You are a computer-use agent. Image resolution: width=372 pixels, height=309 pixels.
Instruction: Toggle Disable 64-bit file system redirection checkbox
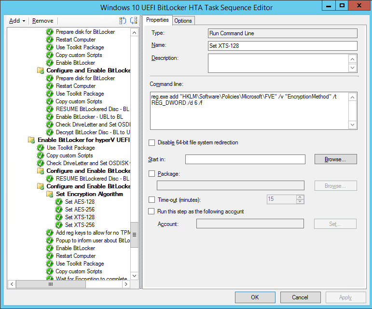click(152, 142)
